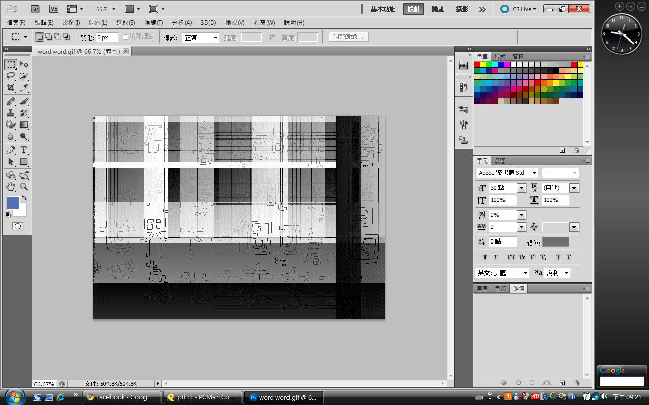Image resolution: width=649 pixels, height=405 pixels.
Task: Select the Gradient tool
Action: [24, 125]
